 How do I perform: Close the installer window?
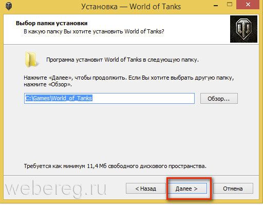[x=248, y=5]
